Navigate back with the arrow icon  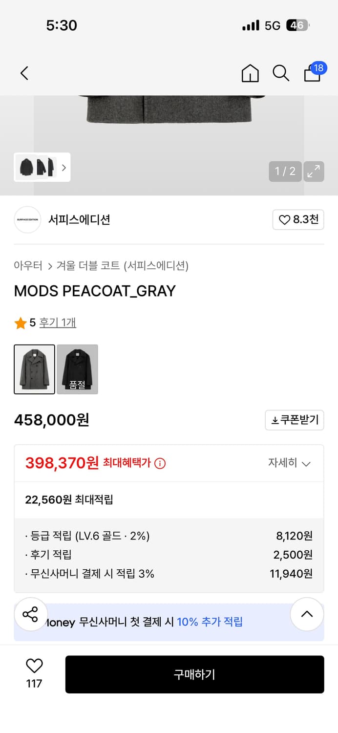click(x=23, y=73)
